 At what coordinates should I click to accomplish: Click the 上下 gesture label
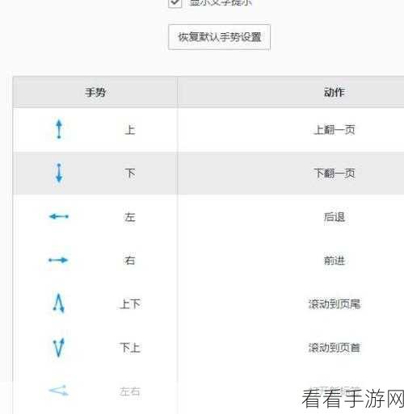pyautogui.click(x=130, y=304)
